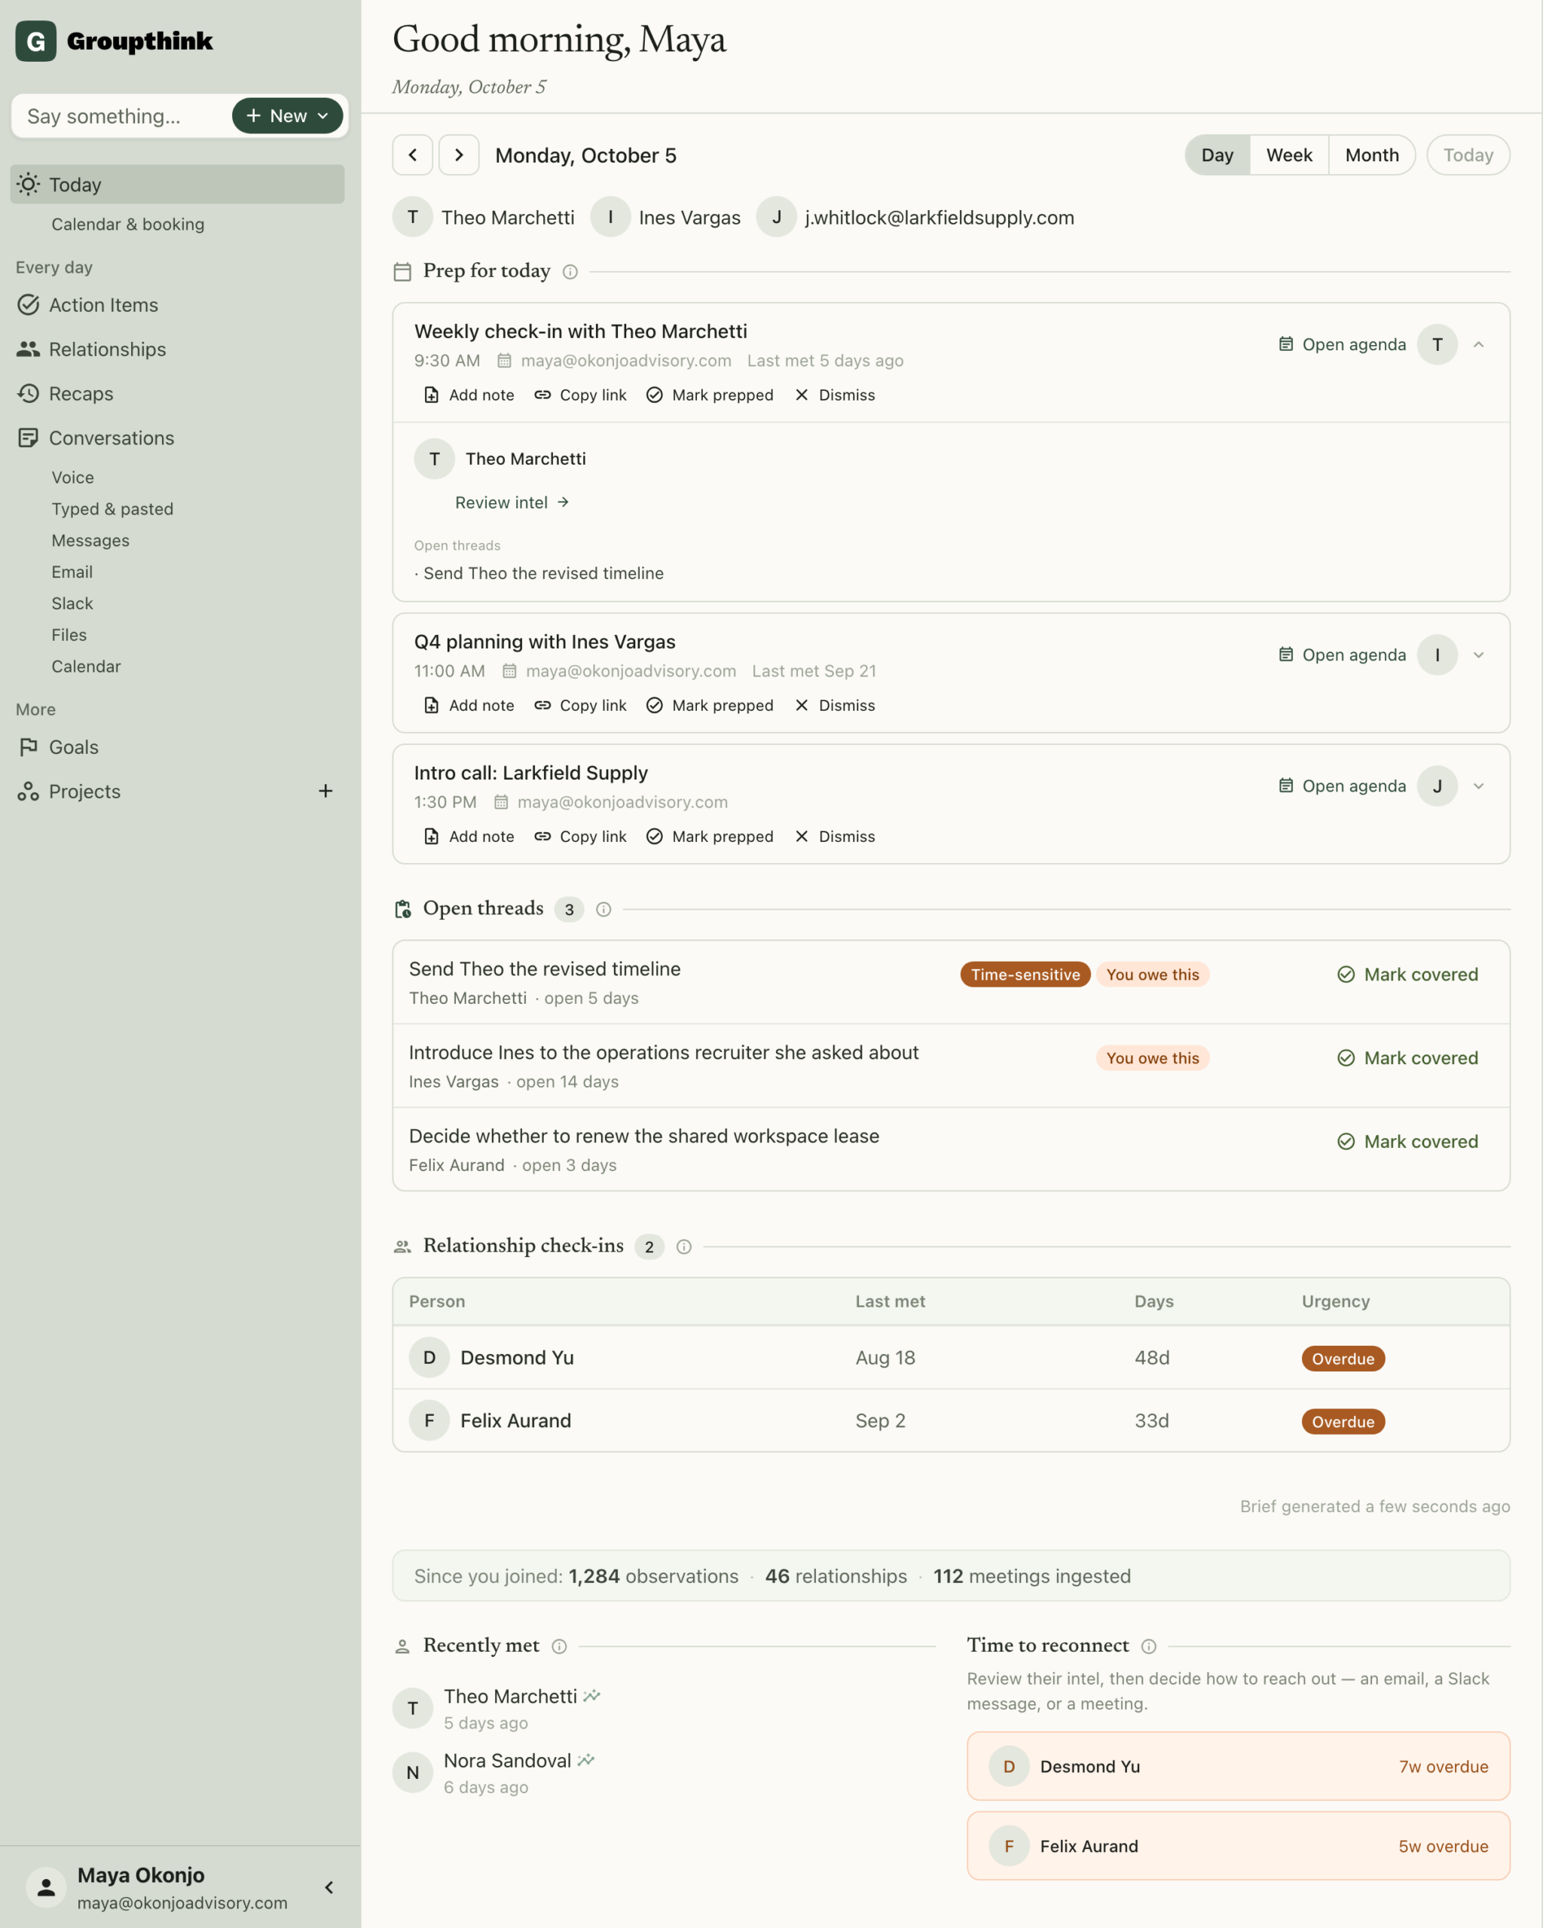Switch to Month view

[1371, 154]
